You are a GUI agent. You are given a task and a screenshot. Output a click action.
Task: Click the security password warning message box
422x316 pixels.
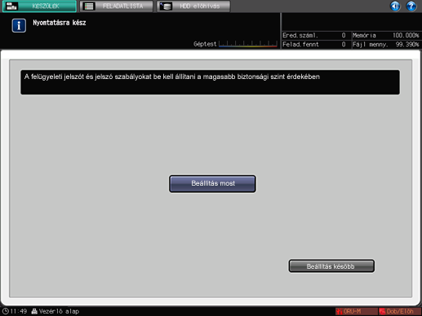click(x=210, y=82)
